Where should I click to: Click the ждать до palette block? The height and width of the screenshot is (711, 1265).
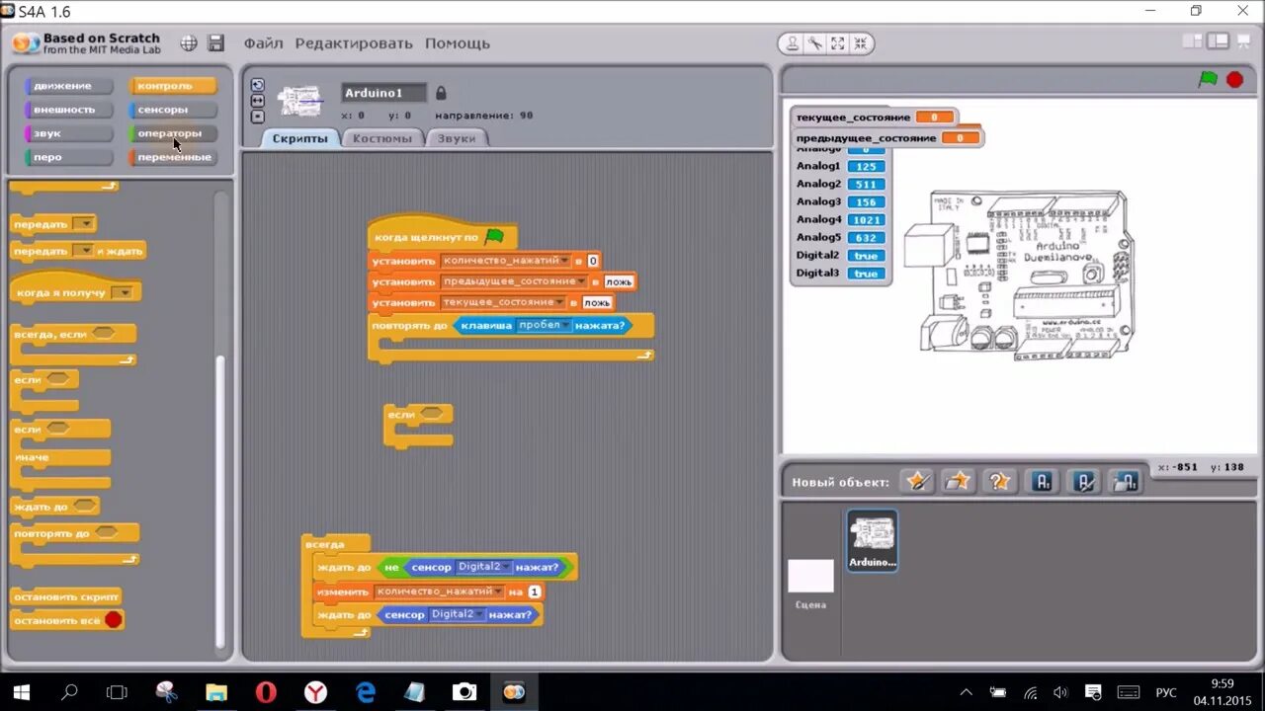pos(55,507)
